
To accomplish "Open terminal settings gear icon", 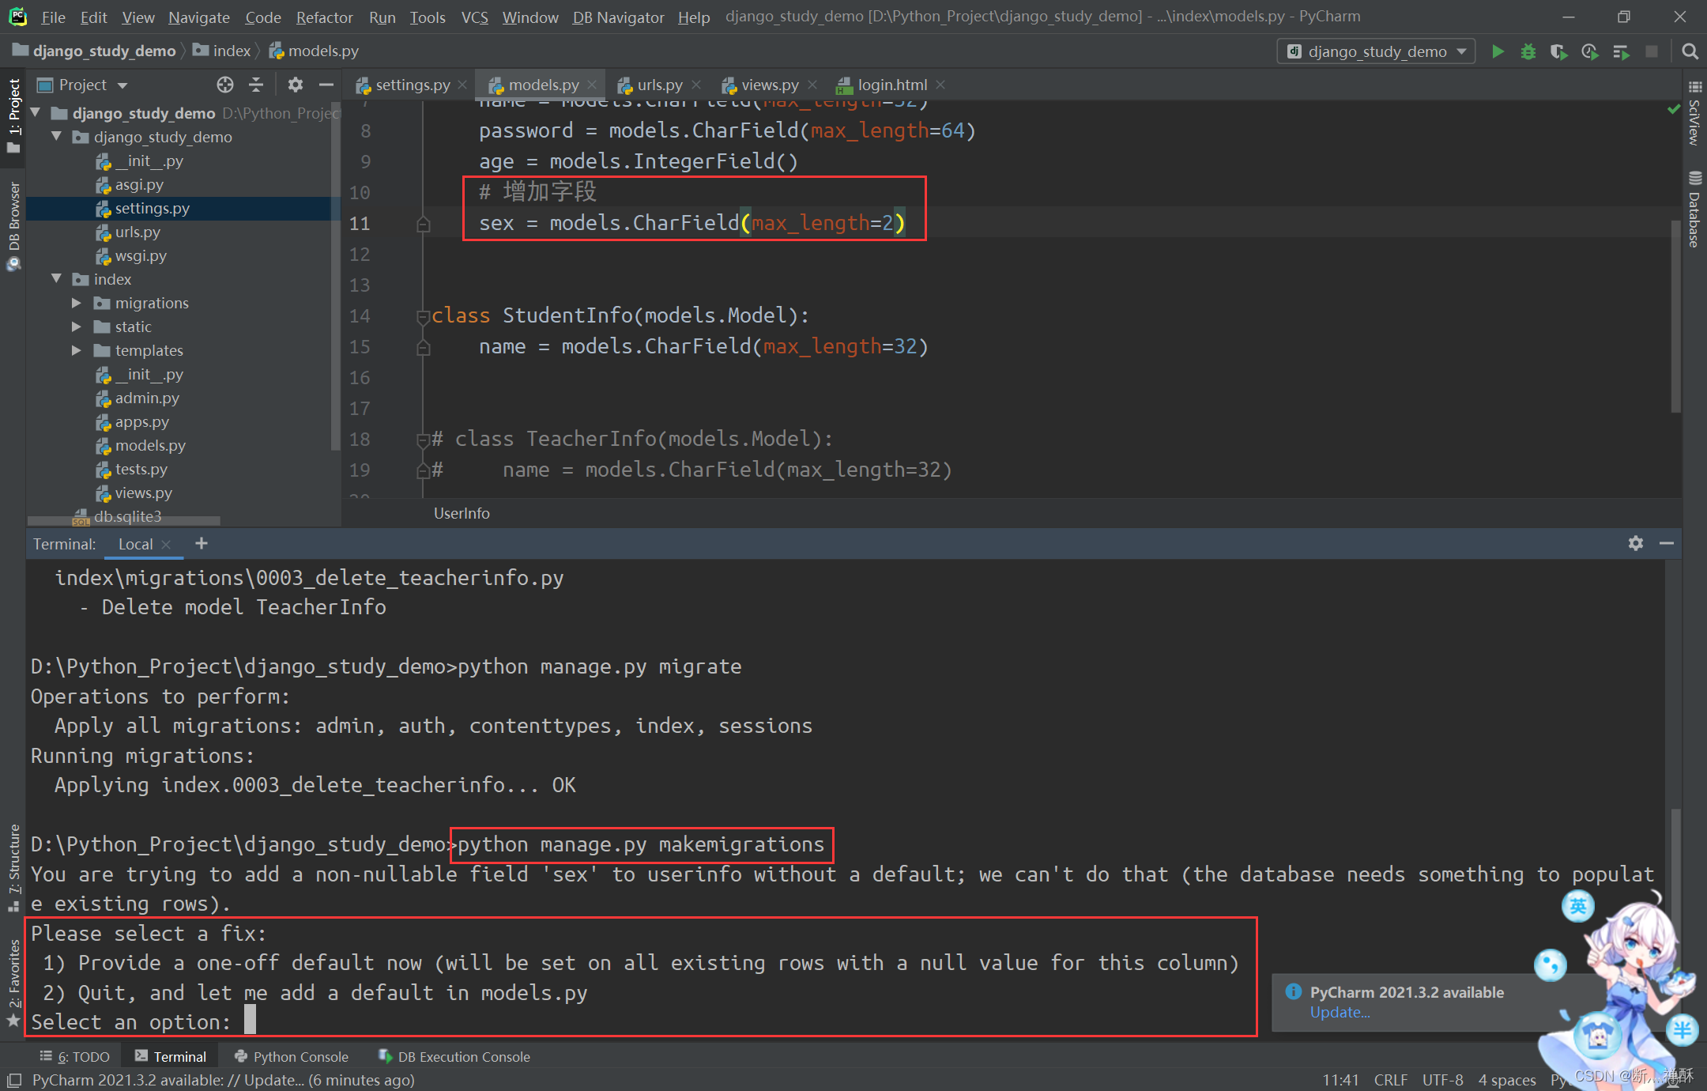I will point(1635,543).
